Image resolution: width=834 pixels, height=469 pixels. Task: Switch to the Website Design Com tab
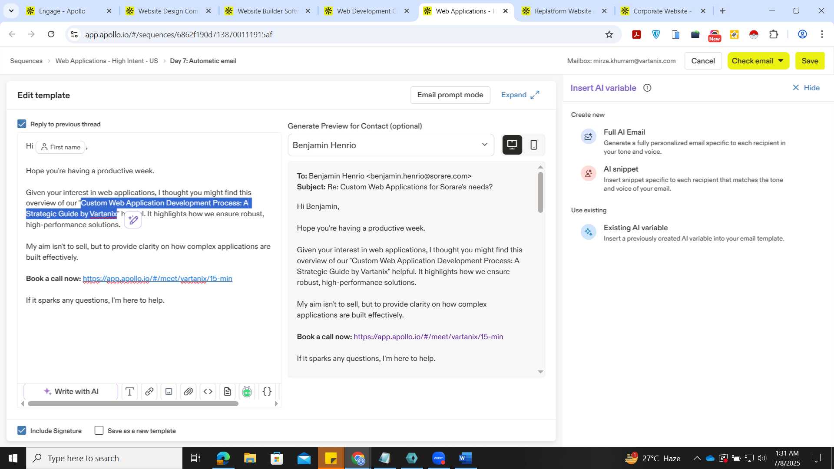click(x=168, y=11)
